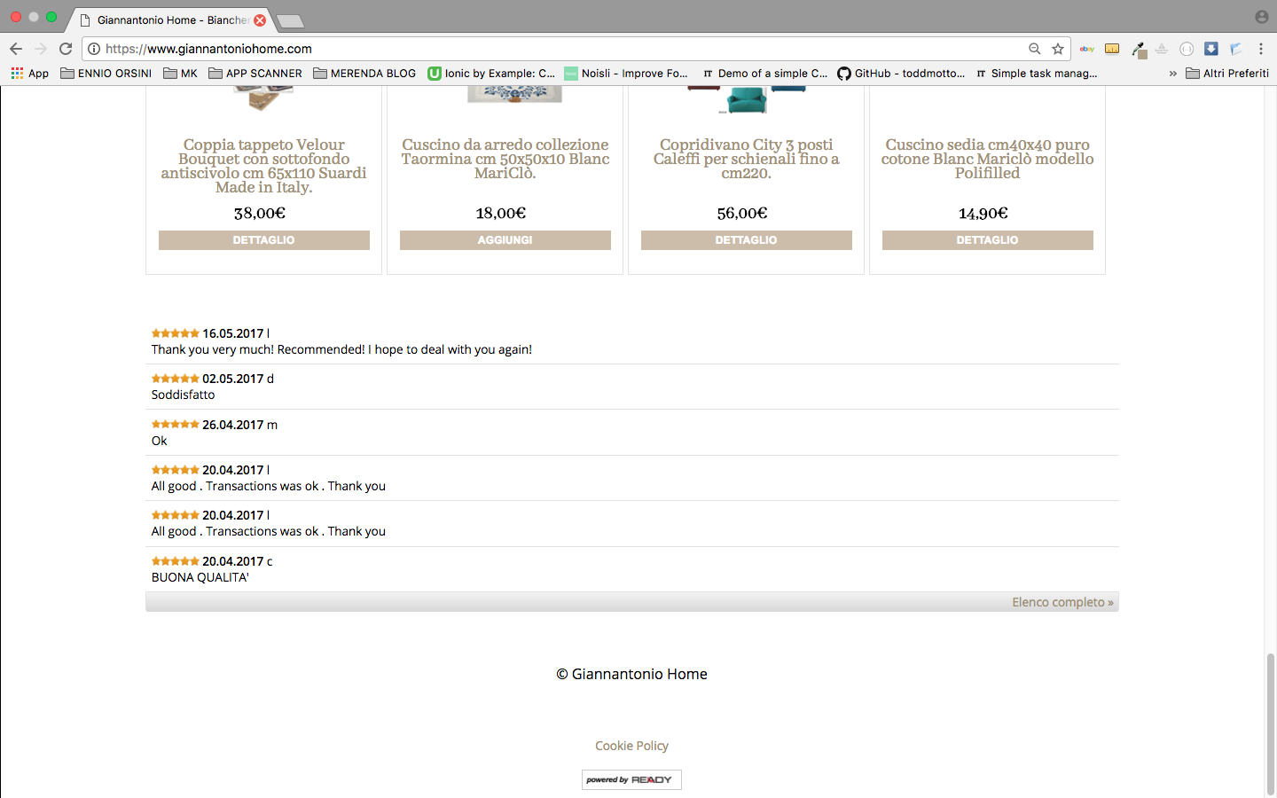The image size is (1277, 798).
Task: Open a new tab beside the current tab
Action: click(290, 20)
